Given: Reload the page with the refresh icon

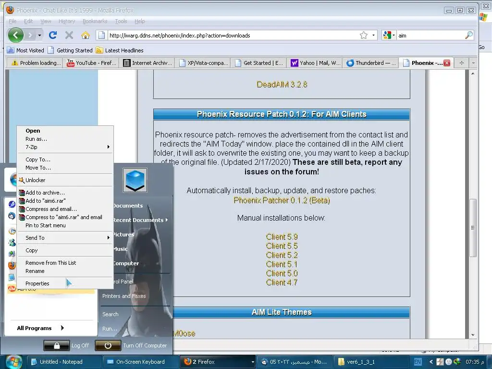Looking at the screenshot, I should coord(53,35).
